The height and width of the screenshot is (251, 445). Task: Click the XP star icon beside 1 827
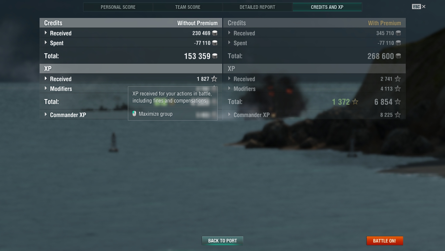[x=214, y=79]
